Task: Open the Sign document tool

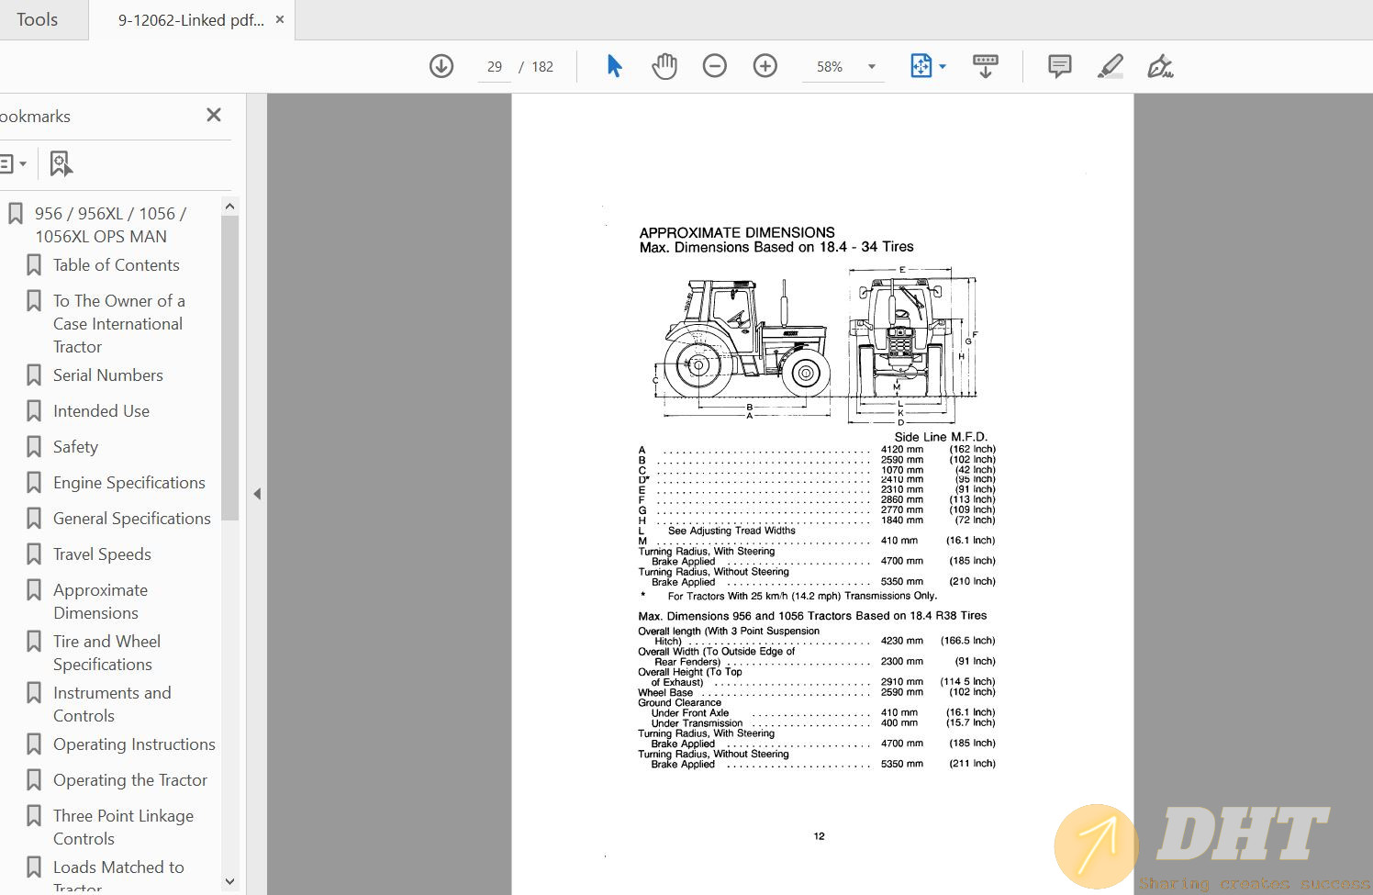Action: (x=1160, y=66)
